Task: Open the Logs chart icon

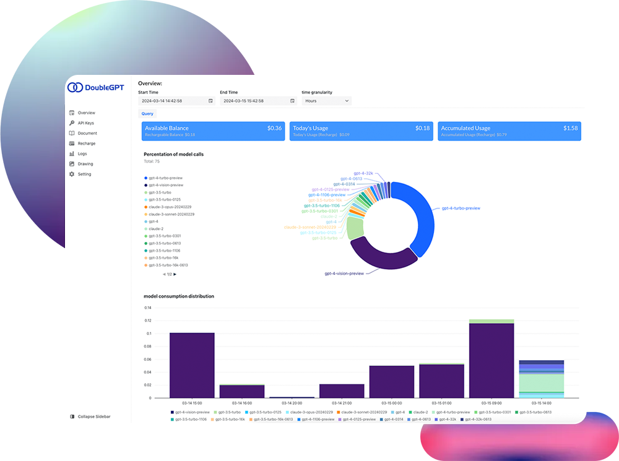Action: [x=72, y=153]
